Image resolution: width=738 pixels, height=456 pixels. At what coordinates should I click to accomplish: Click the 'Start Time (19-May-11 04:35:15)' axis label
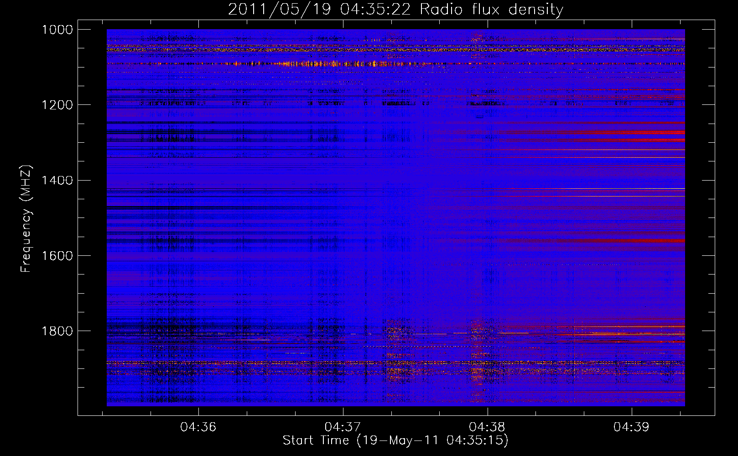pos(395,440)
